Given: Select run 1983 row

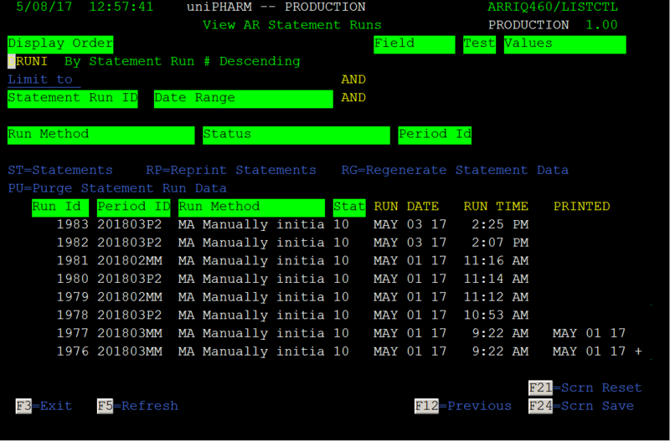Looking at the screenshot, I should point(292,224).
